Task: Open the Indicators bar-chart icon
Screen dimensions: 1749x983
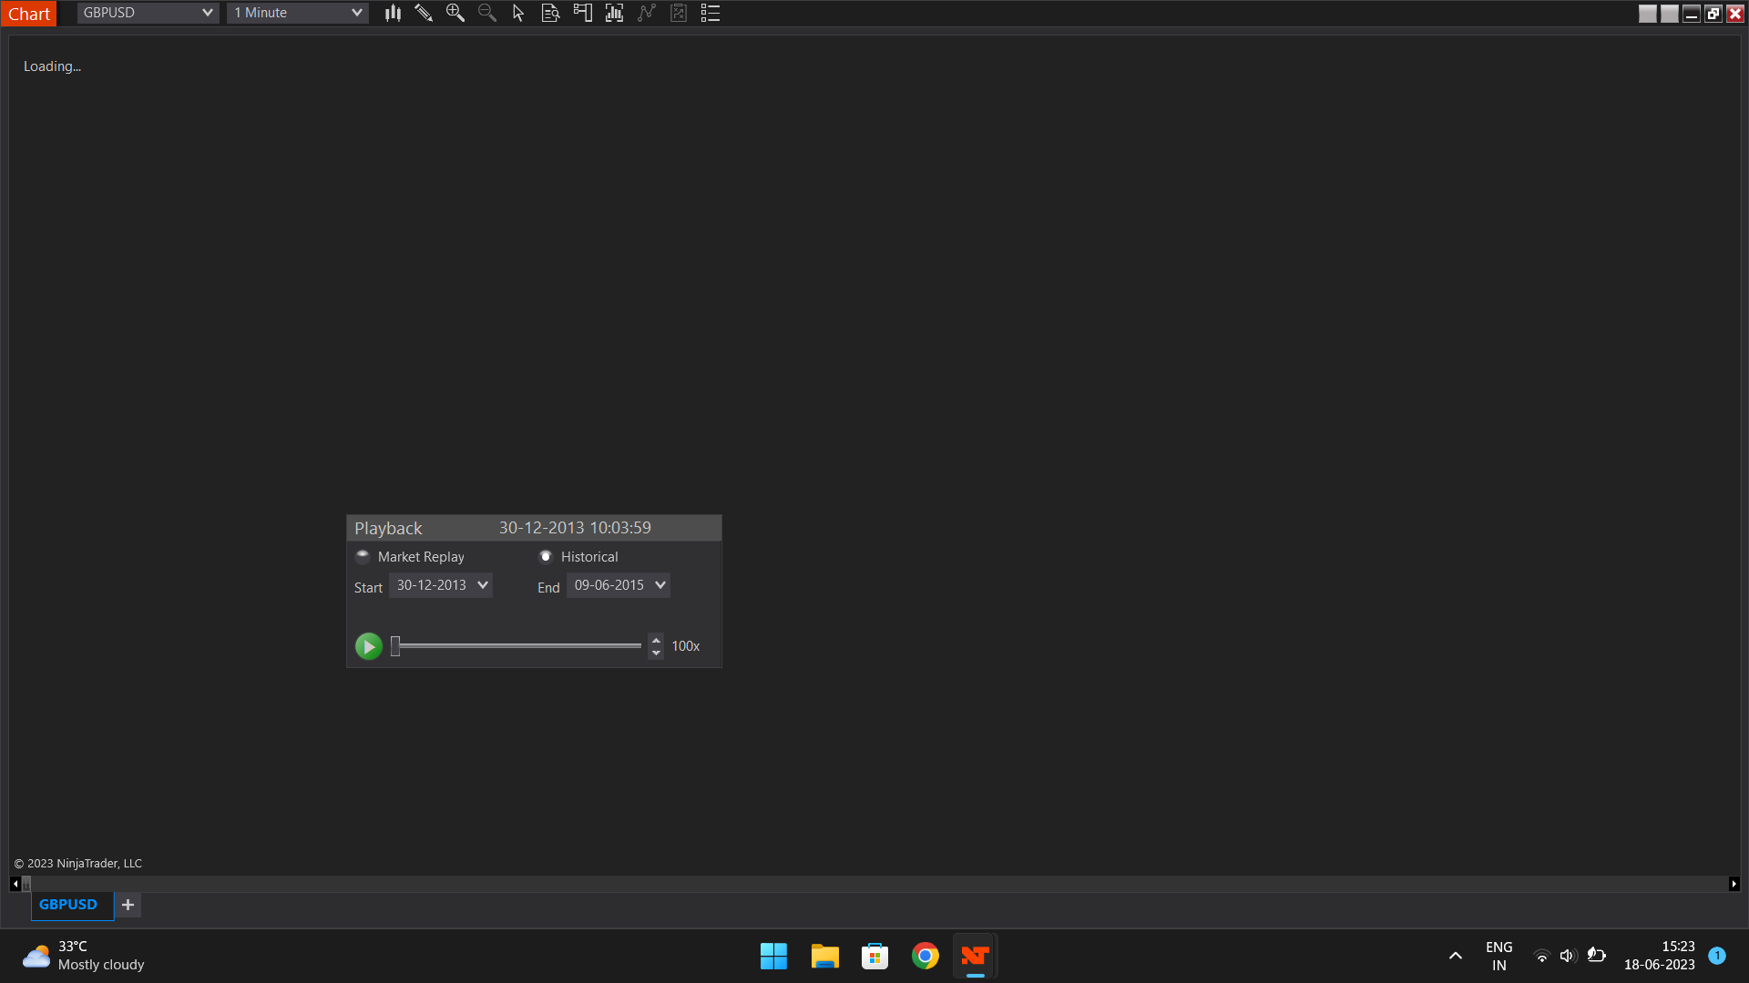Action: tap(615, 13)
